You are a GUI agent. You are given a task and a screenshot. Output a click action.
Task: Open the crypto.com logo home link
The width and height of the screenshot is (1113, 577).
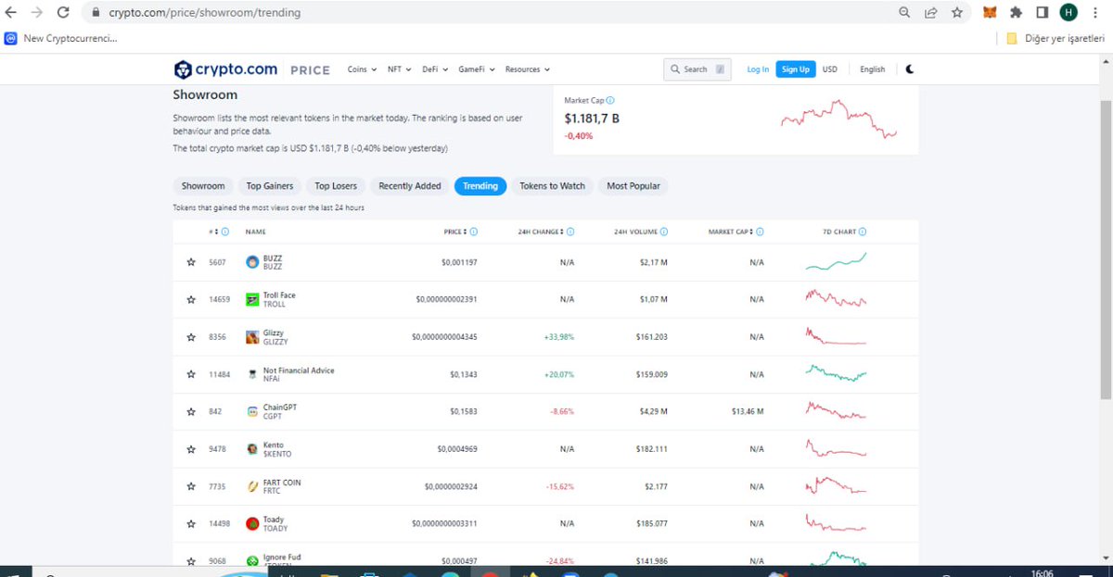pyautogui.click(x=225, y=69)
